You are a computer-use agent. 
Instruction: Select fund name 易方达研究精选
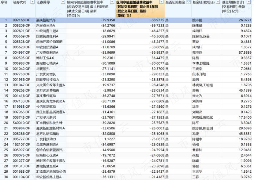point(48,134)
